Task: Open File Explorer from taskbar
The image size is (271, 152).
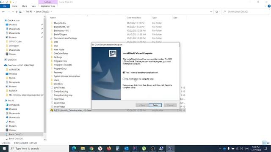Action: coord(83,148)
